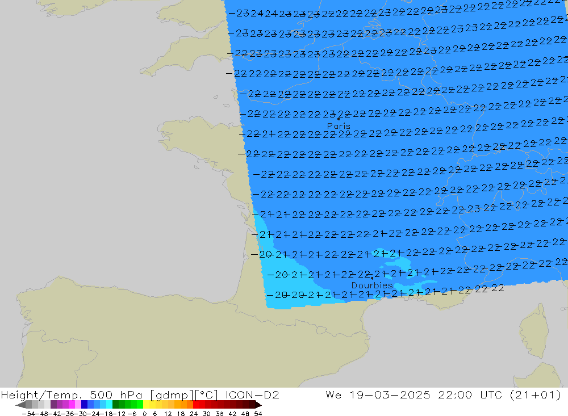Click the dark blue swatch at -30
Image resolution: width=568 pixels, height=416 pixels.
coord(84,405)
